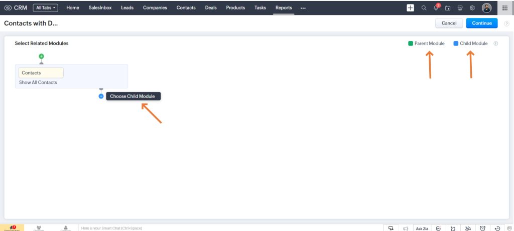The image size is (514, 231).
Task: Open the search magnifier icon
Action: click(424, 8)
